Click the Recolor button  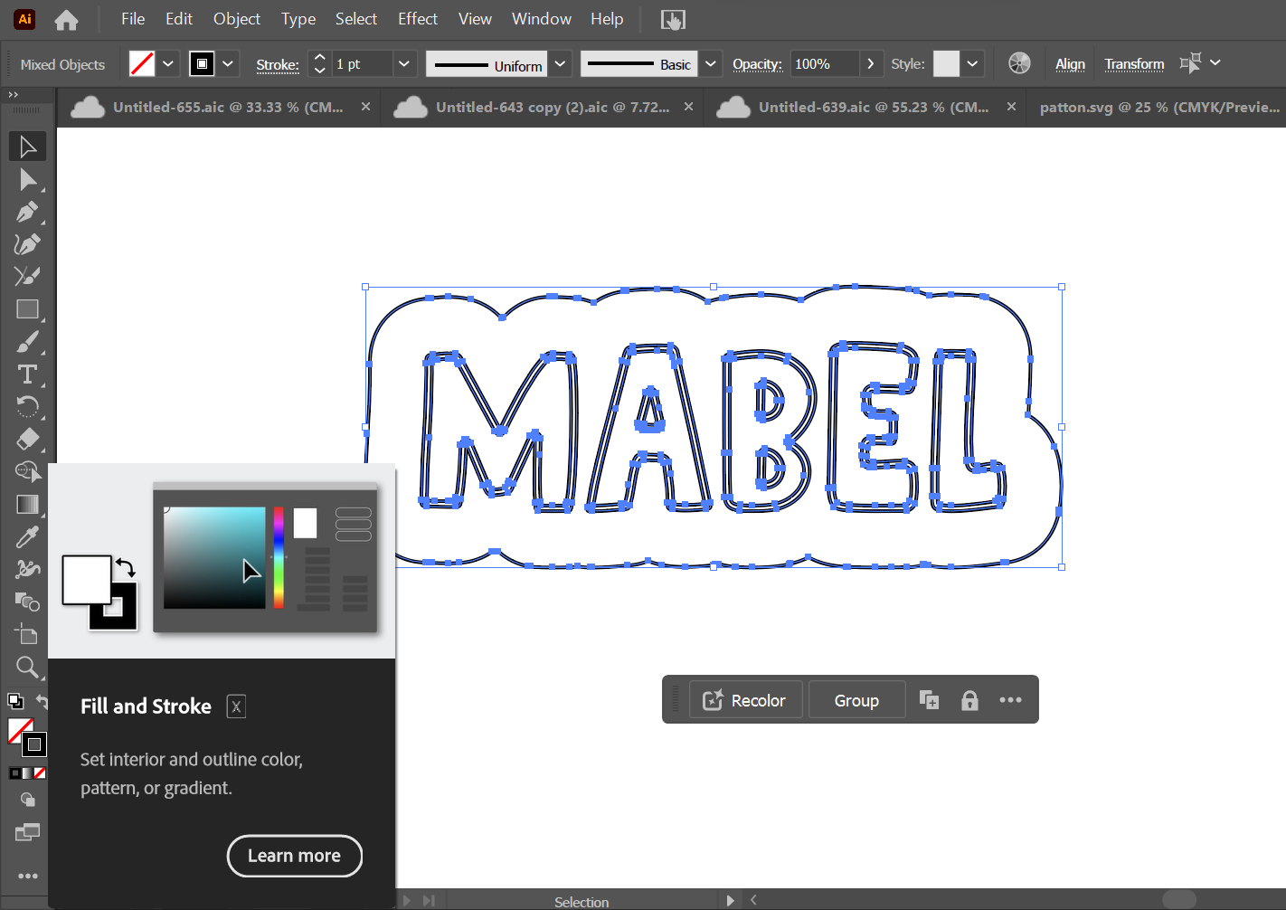(745, 700)
